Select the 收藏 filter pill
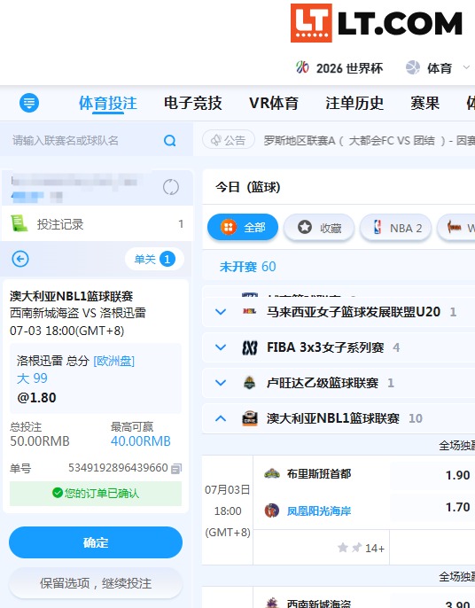Viewport: 475px width, 608px height. (319, 227)
